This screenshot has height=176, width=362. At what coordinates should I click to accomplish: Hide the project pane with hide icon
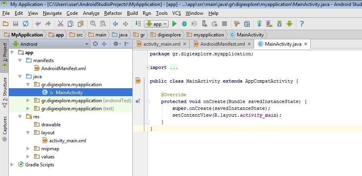[127, 44]
